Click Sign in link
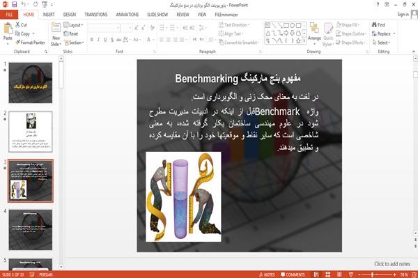 point(403,15)
